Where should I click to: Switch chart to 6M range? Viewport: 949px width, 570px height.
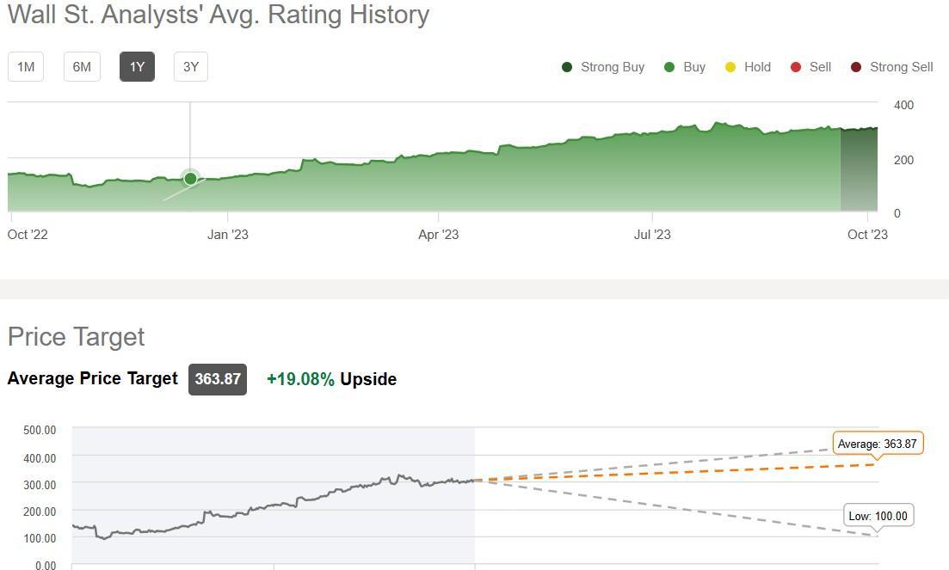(82, 67)
